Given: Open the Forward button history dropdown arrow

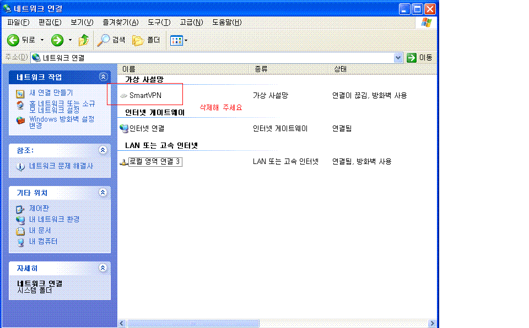Looking at the screenshot, I should (70, 40).
